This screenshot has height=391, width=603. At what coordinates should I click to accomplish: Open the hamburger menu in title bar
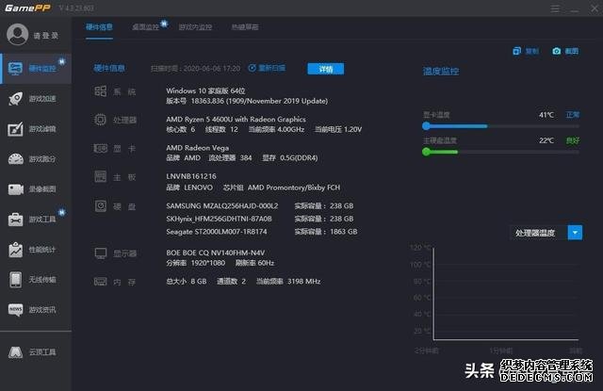[555, 8]
